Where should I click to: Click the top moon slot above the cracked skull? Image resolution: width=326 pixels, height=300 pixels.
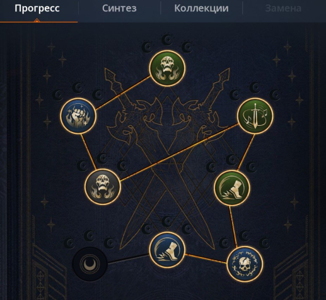[x=245, y=235]
